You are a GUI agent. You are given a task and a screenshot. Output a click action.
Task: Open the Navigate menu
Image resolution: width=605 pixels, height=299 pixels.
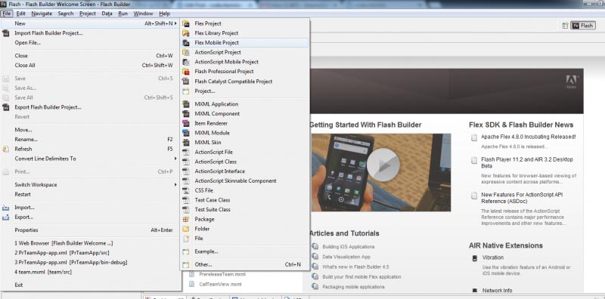(42, 14)
